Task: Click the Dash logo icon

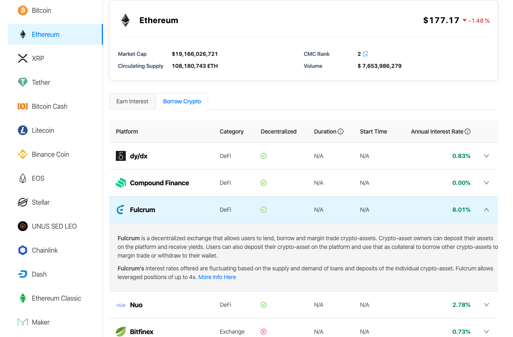Action: tap(23, 274)
